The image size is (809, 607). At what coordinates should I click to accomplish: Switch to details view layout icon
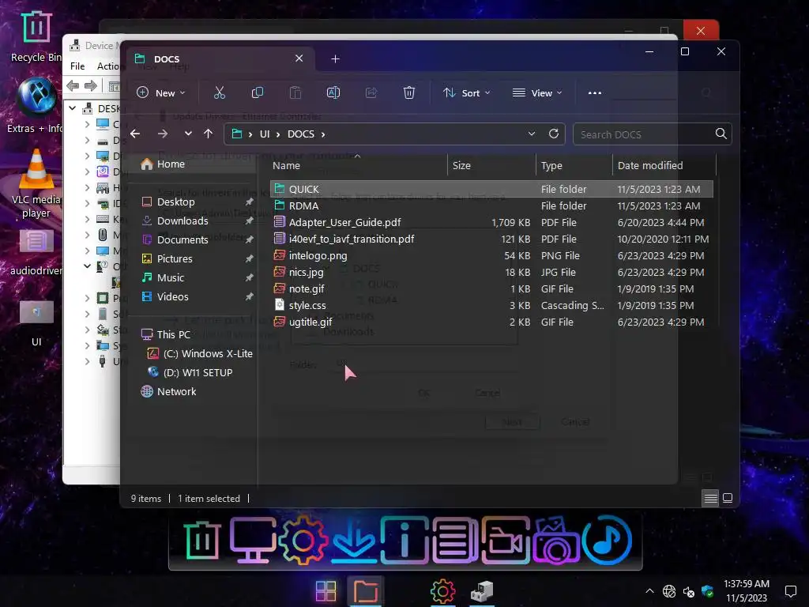click(710, 498)
